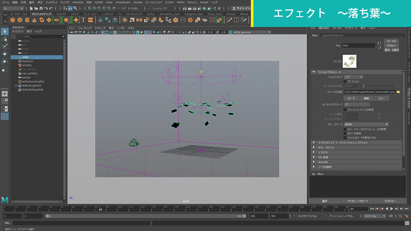
Task: Click the Lasso select tool
Action: coord(5,39)
